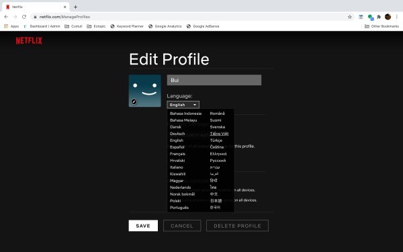Open Dashboard | Admin bookmark
Screen dimensions: 403x252
tap(42, 26)
